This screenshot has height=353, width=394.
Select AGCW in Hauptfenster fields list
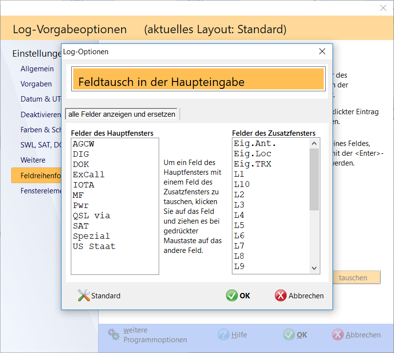pos(115,144)
